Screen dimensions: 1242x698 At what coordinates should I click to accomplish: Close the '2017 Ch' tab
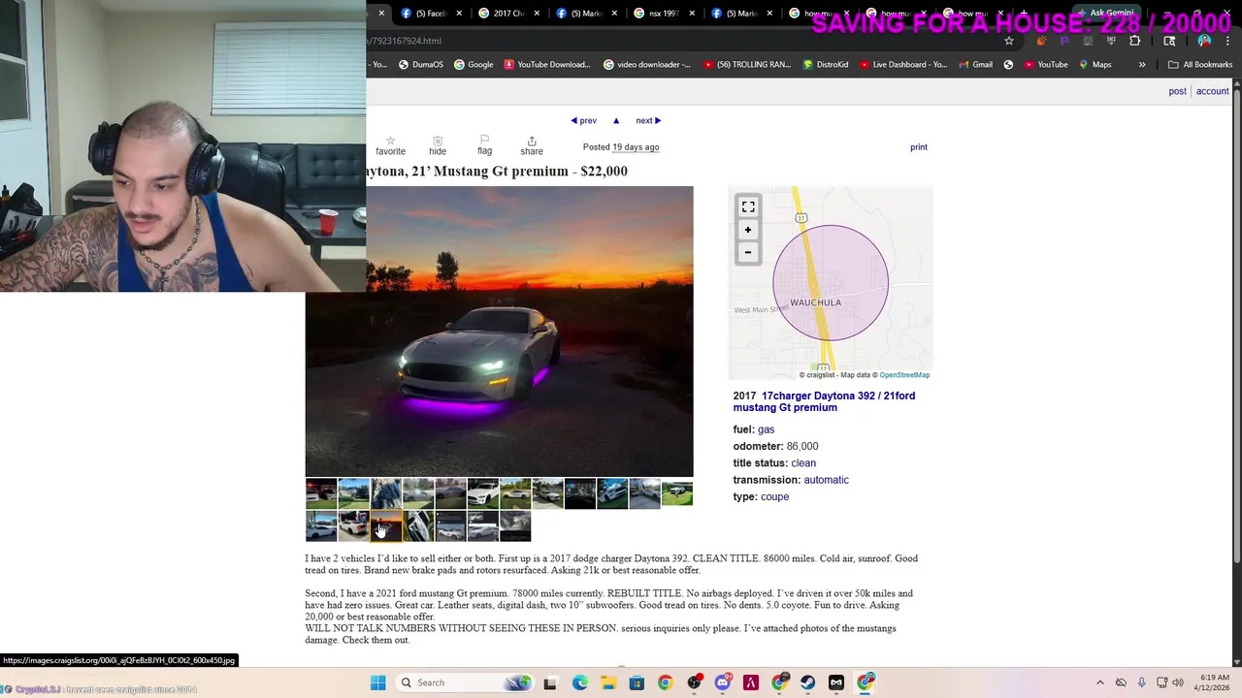[537, 14]
